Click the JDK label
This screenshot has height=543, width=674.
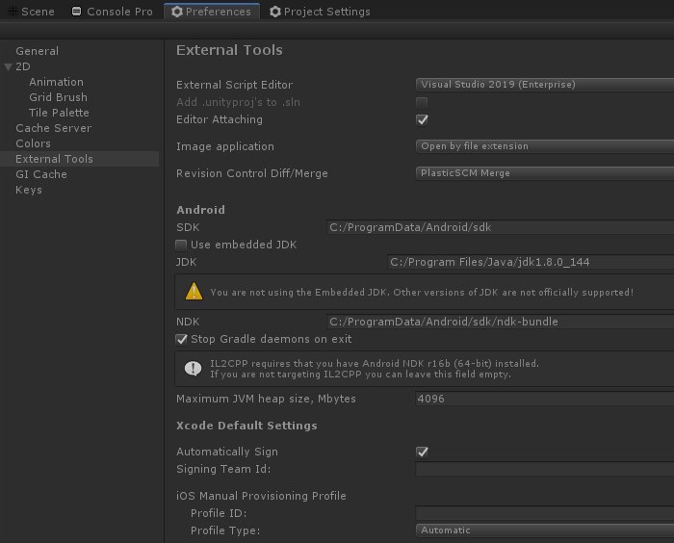point(186,262)
